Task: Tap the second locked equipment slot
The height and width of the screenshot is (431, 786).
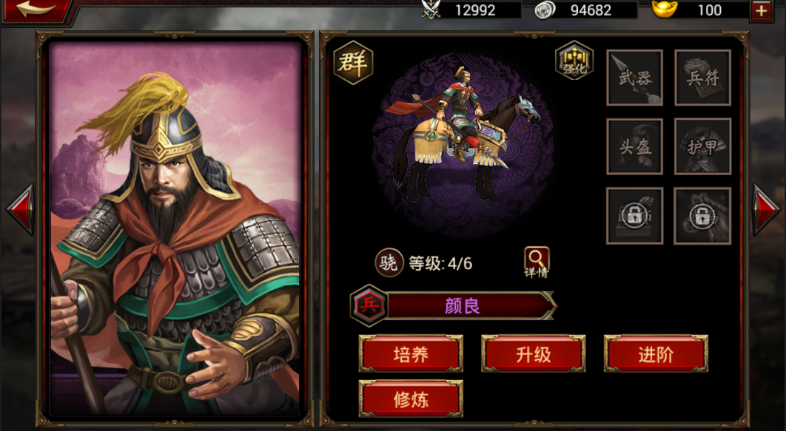Action: pos(702,216)
